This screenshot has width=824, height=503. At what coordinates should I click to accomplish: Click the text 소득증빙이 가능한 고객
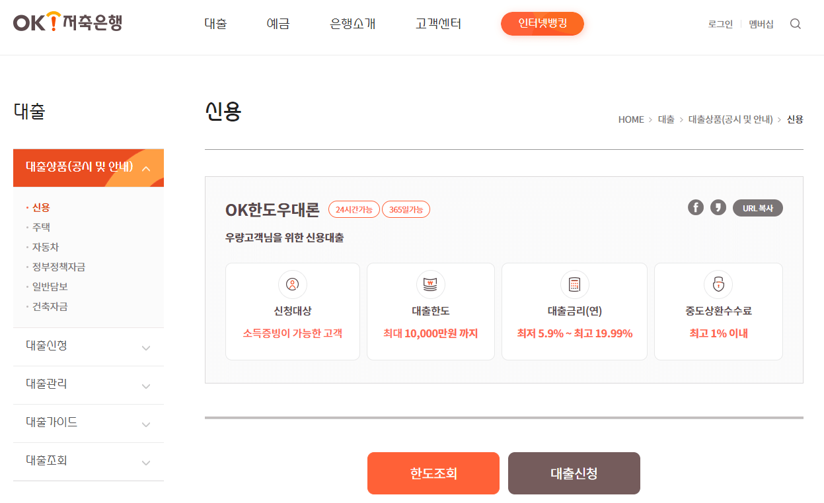[x=293, y=333]
